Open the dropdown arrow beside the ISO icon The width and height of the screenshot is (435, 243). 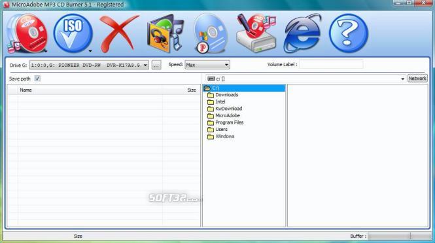tap(90, 51)
